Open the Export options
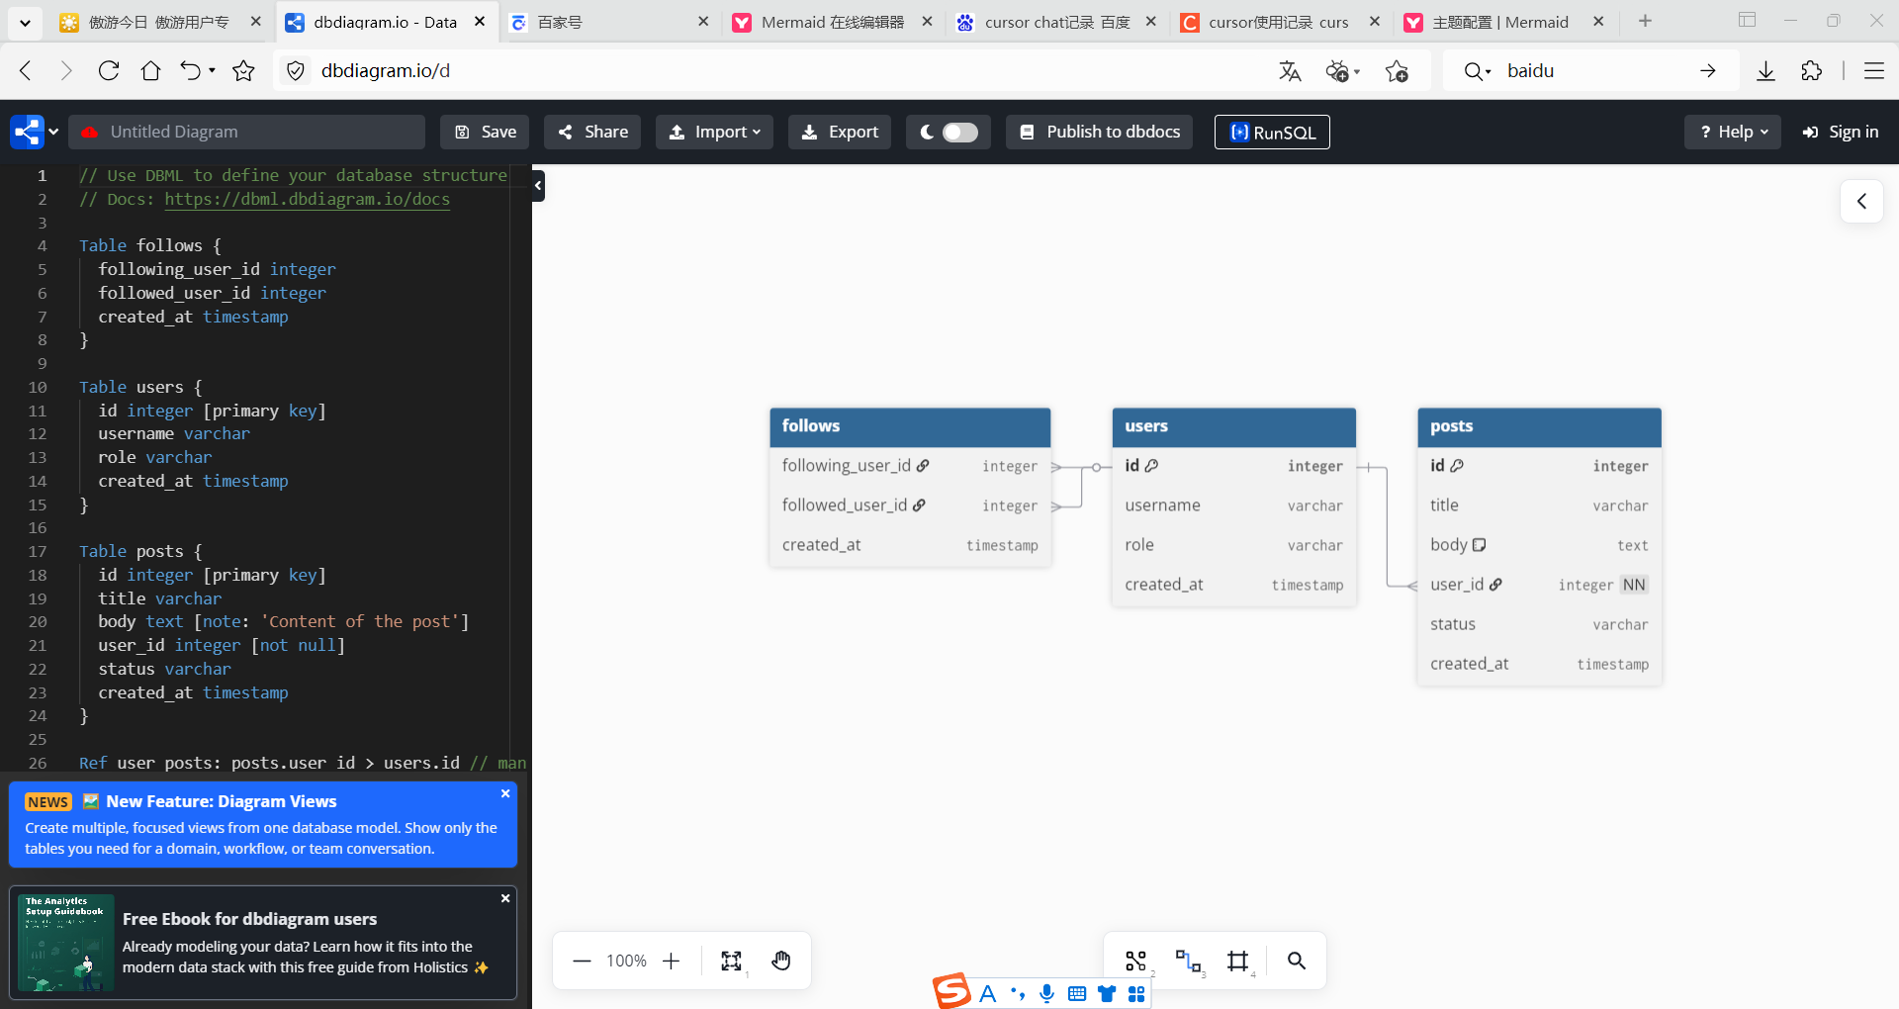1899x1009 pixels. 840,132
